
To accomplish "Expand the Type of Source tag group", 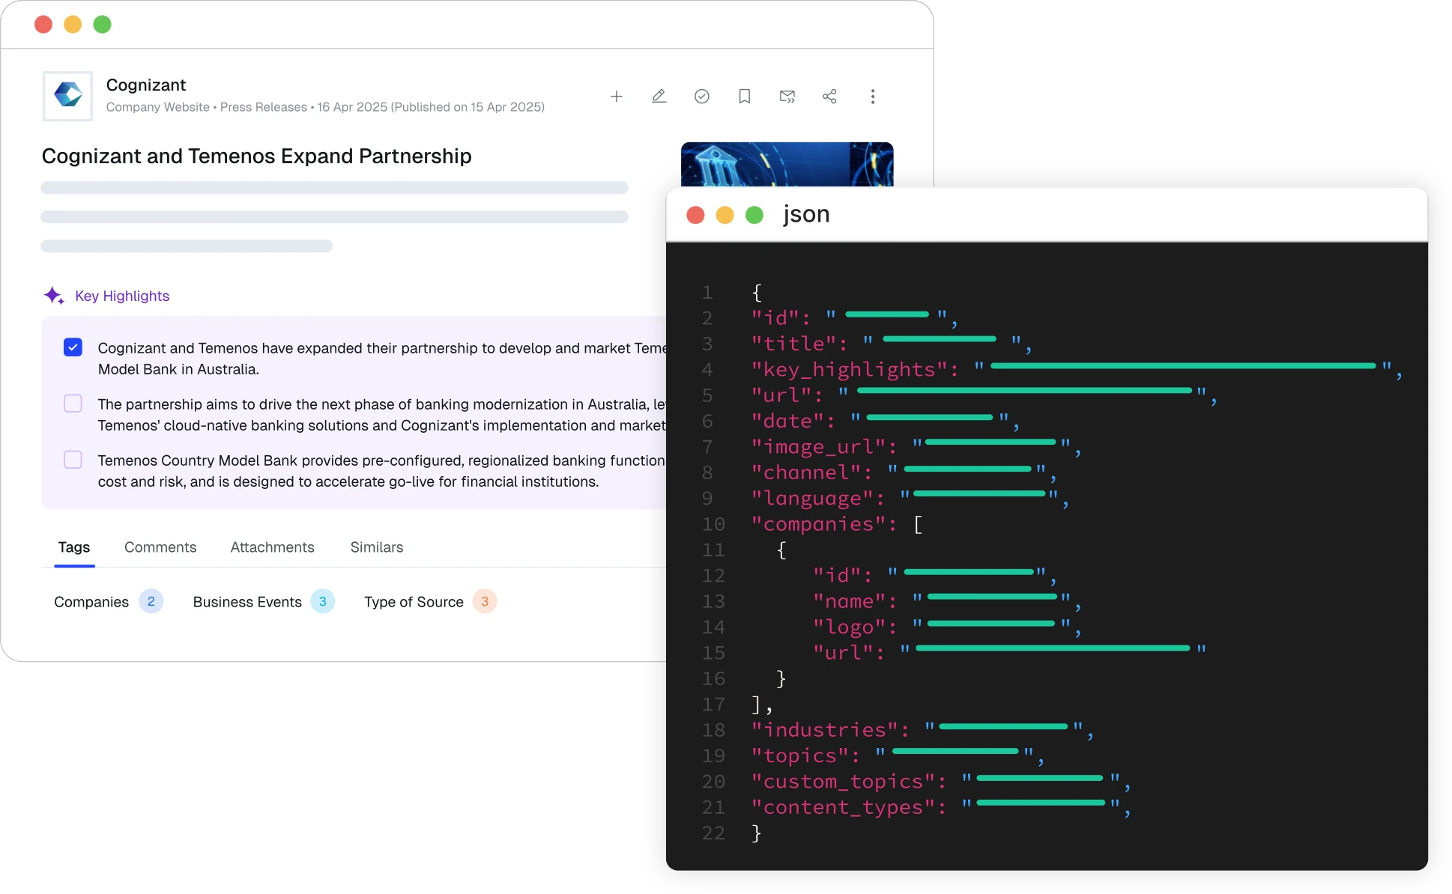I will 430,602.
